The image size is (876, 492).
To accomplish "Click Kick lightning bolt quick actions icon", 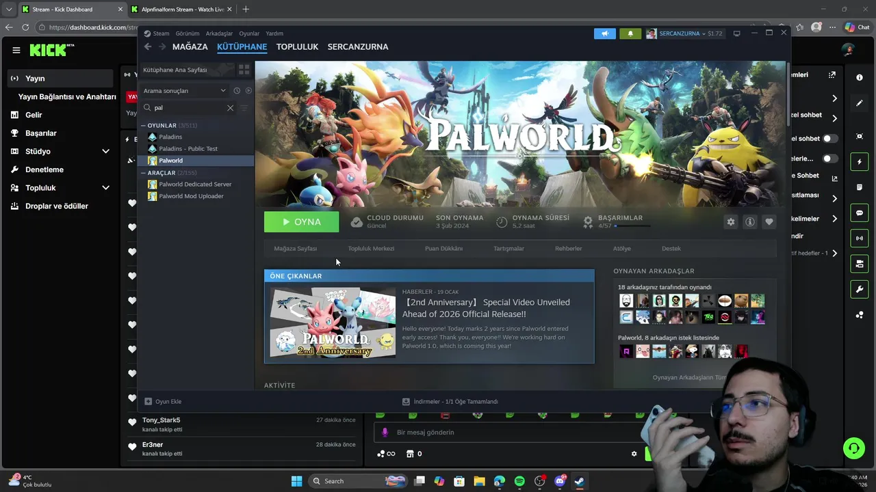I will (860, 162).
